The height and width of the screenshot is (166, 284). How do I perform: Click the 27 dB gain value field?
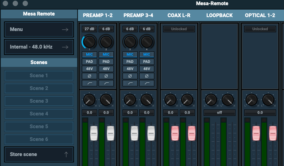click(89, 29)
